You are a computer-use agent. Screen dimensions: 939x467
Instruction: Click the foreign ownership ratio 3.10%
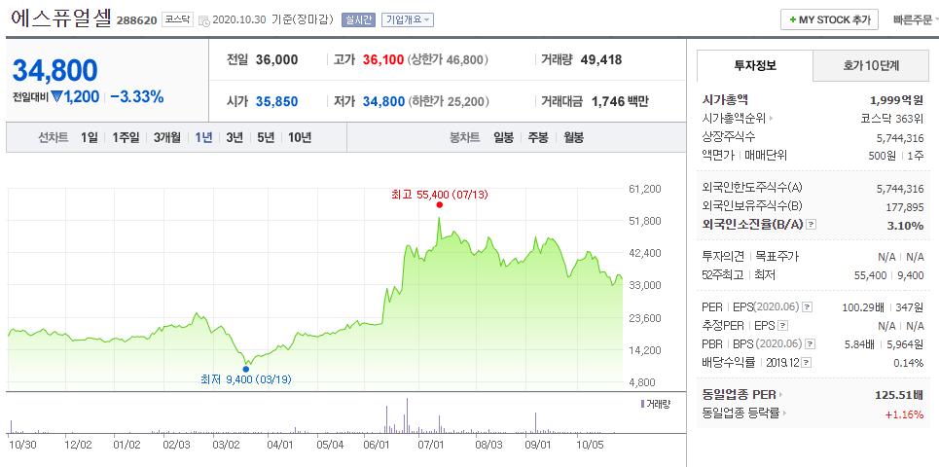click(908, 225)
